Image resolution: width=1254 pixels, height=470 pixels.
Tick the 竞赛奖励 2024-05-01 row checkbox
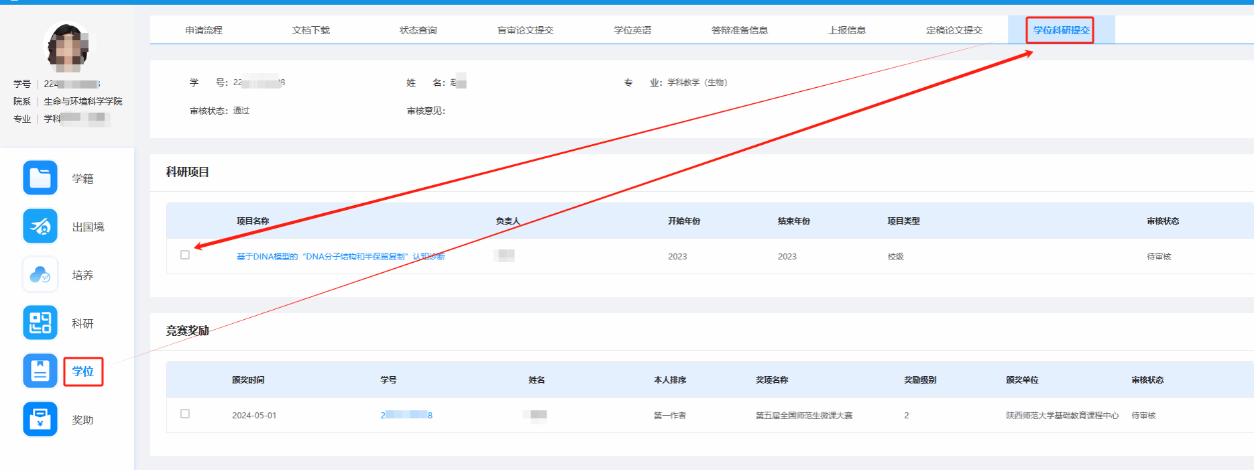coord(185,414)
